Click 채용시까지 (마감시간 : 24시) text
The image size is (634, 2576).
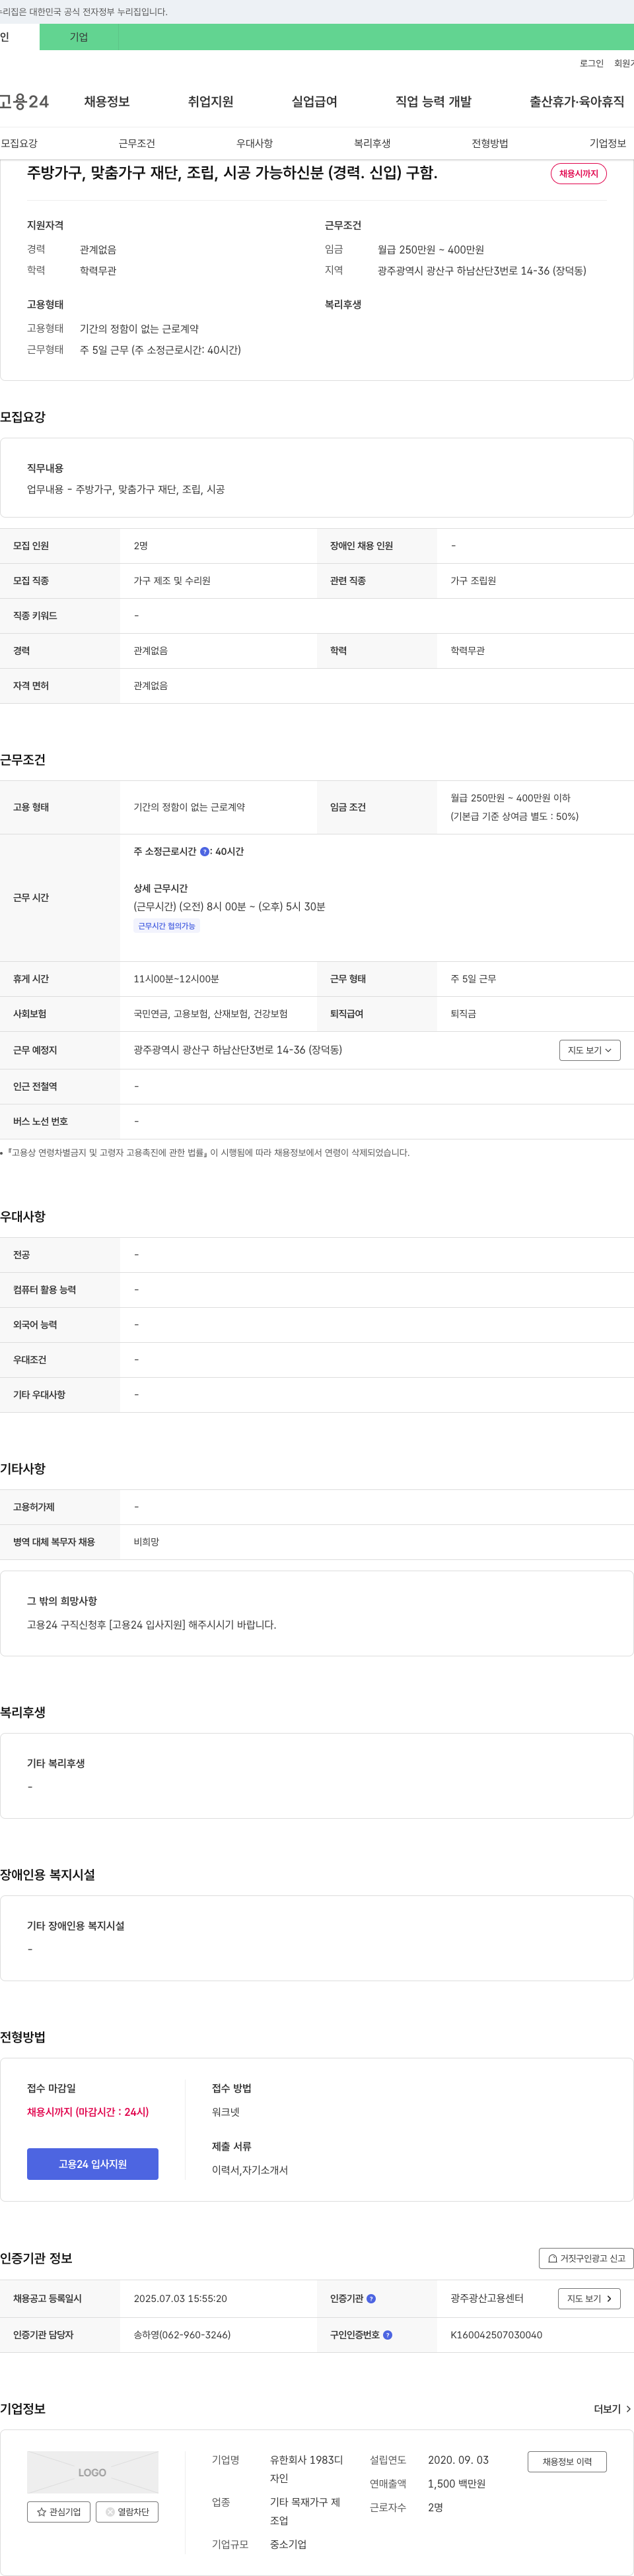click(x=88, y=2112)
